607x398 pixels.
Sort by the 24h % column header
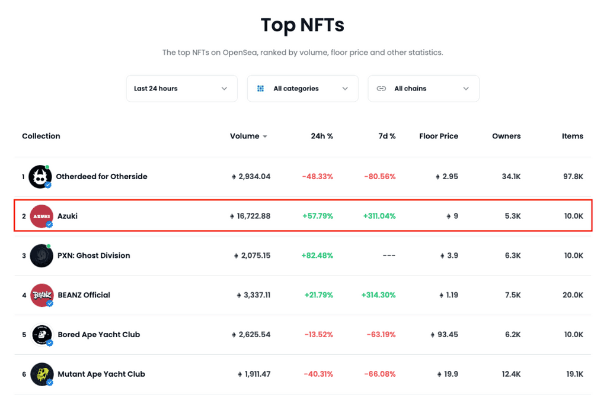pos(322,136)
